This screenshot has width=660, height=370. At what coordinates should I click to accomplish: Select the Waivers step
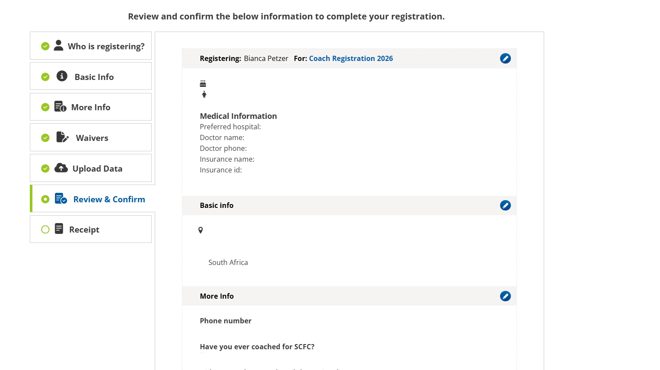92,138
